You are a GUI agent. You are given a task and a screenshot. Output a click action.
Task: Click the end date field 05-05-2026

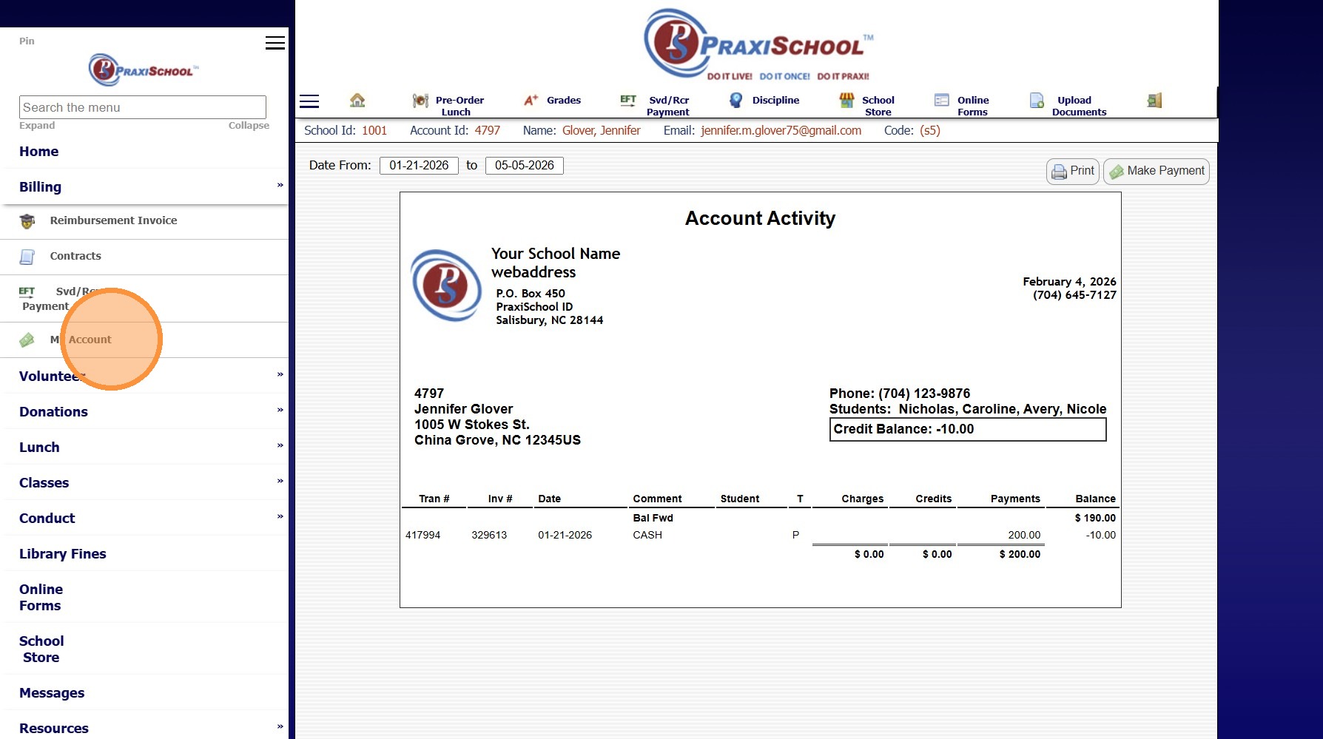tap(525, 166)
